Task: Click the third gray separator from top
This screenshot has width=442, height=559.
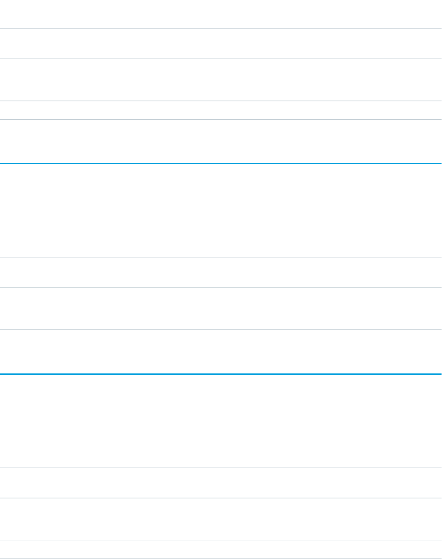Action: (221, 101)
